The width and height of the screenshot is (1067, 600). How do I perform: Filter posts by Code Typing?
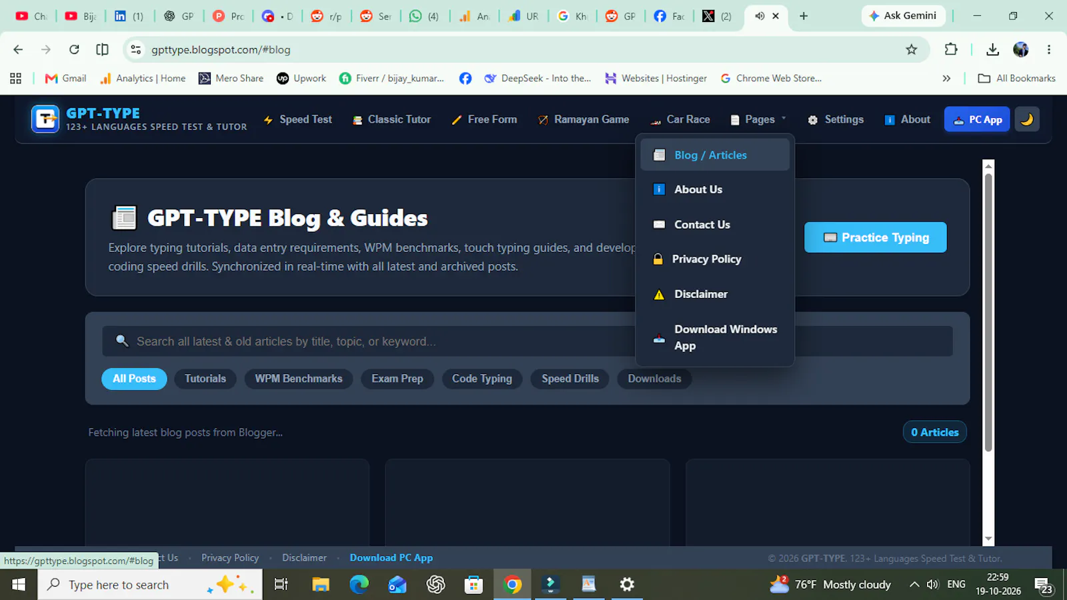coord(482,379)
